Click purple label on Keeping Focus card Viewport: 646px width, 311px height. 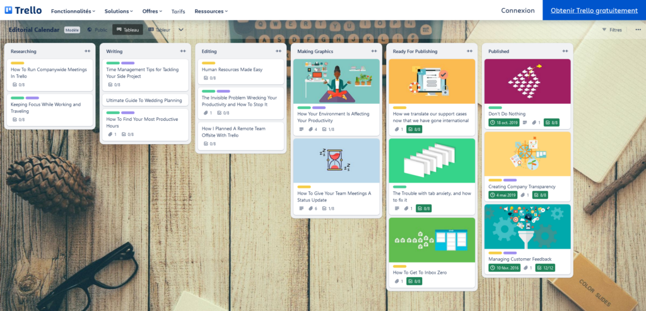tap(32, 98)
